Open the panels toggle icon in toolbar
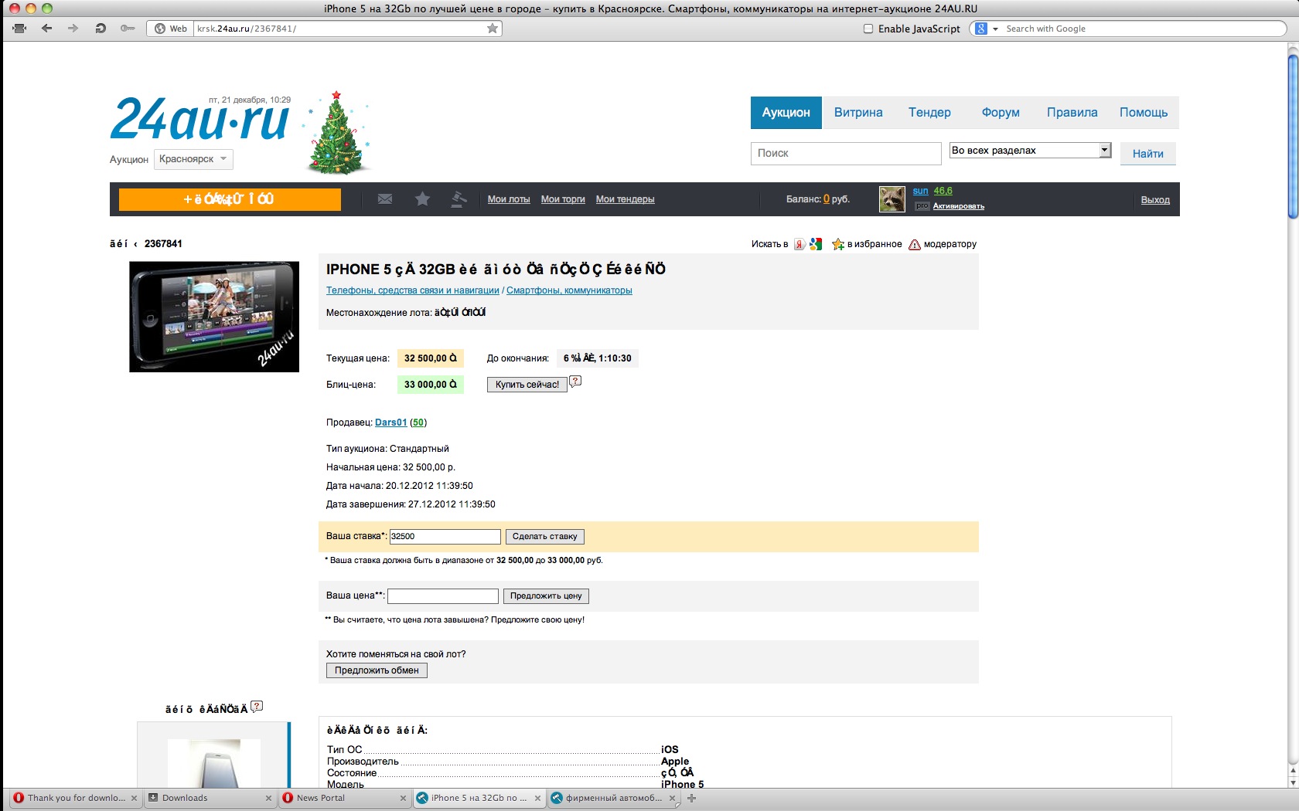Screen dimensions: 1299x811 (x=20, y=29)
